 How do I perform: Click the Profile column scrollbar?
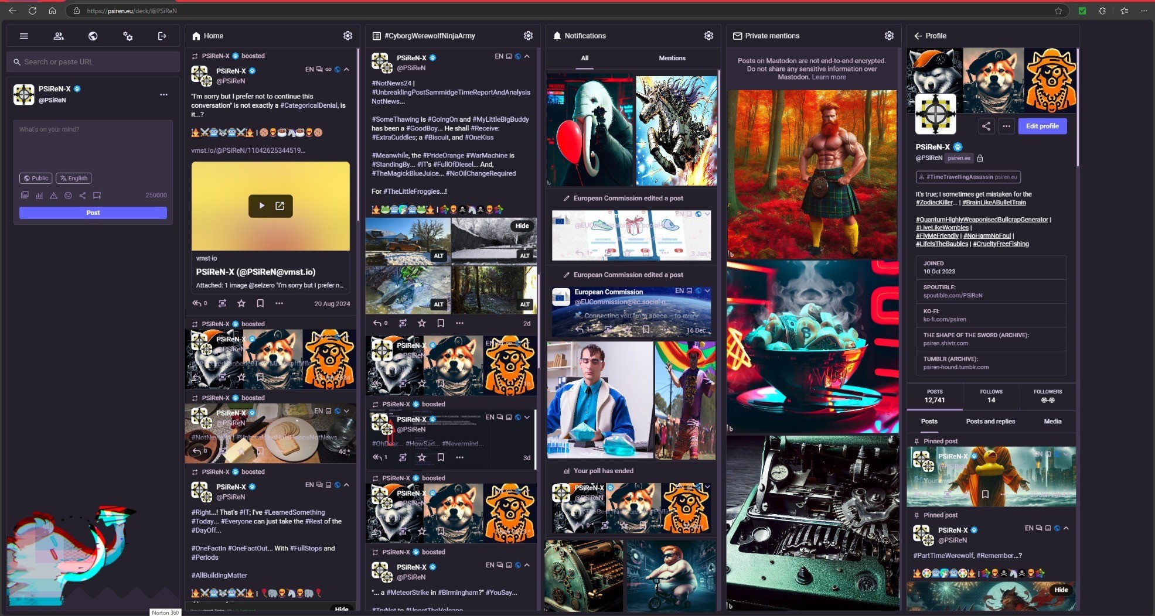pos(1077,108)
